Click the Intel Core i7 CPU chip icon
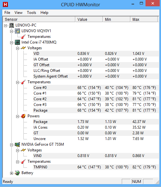 (17, 42)
